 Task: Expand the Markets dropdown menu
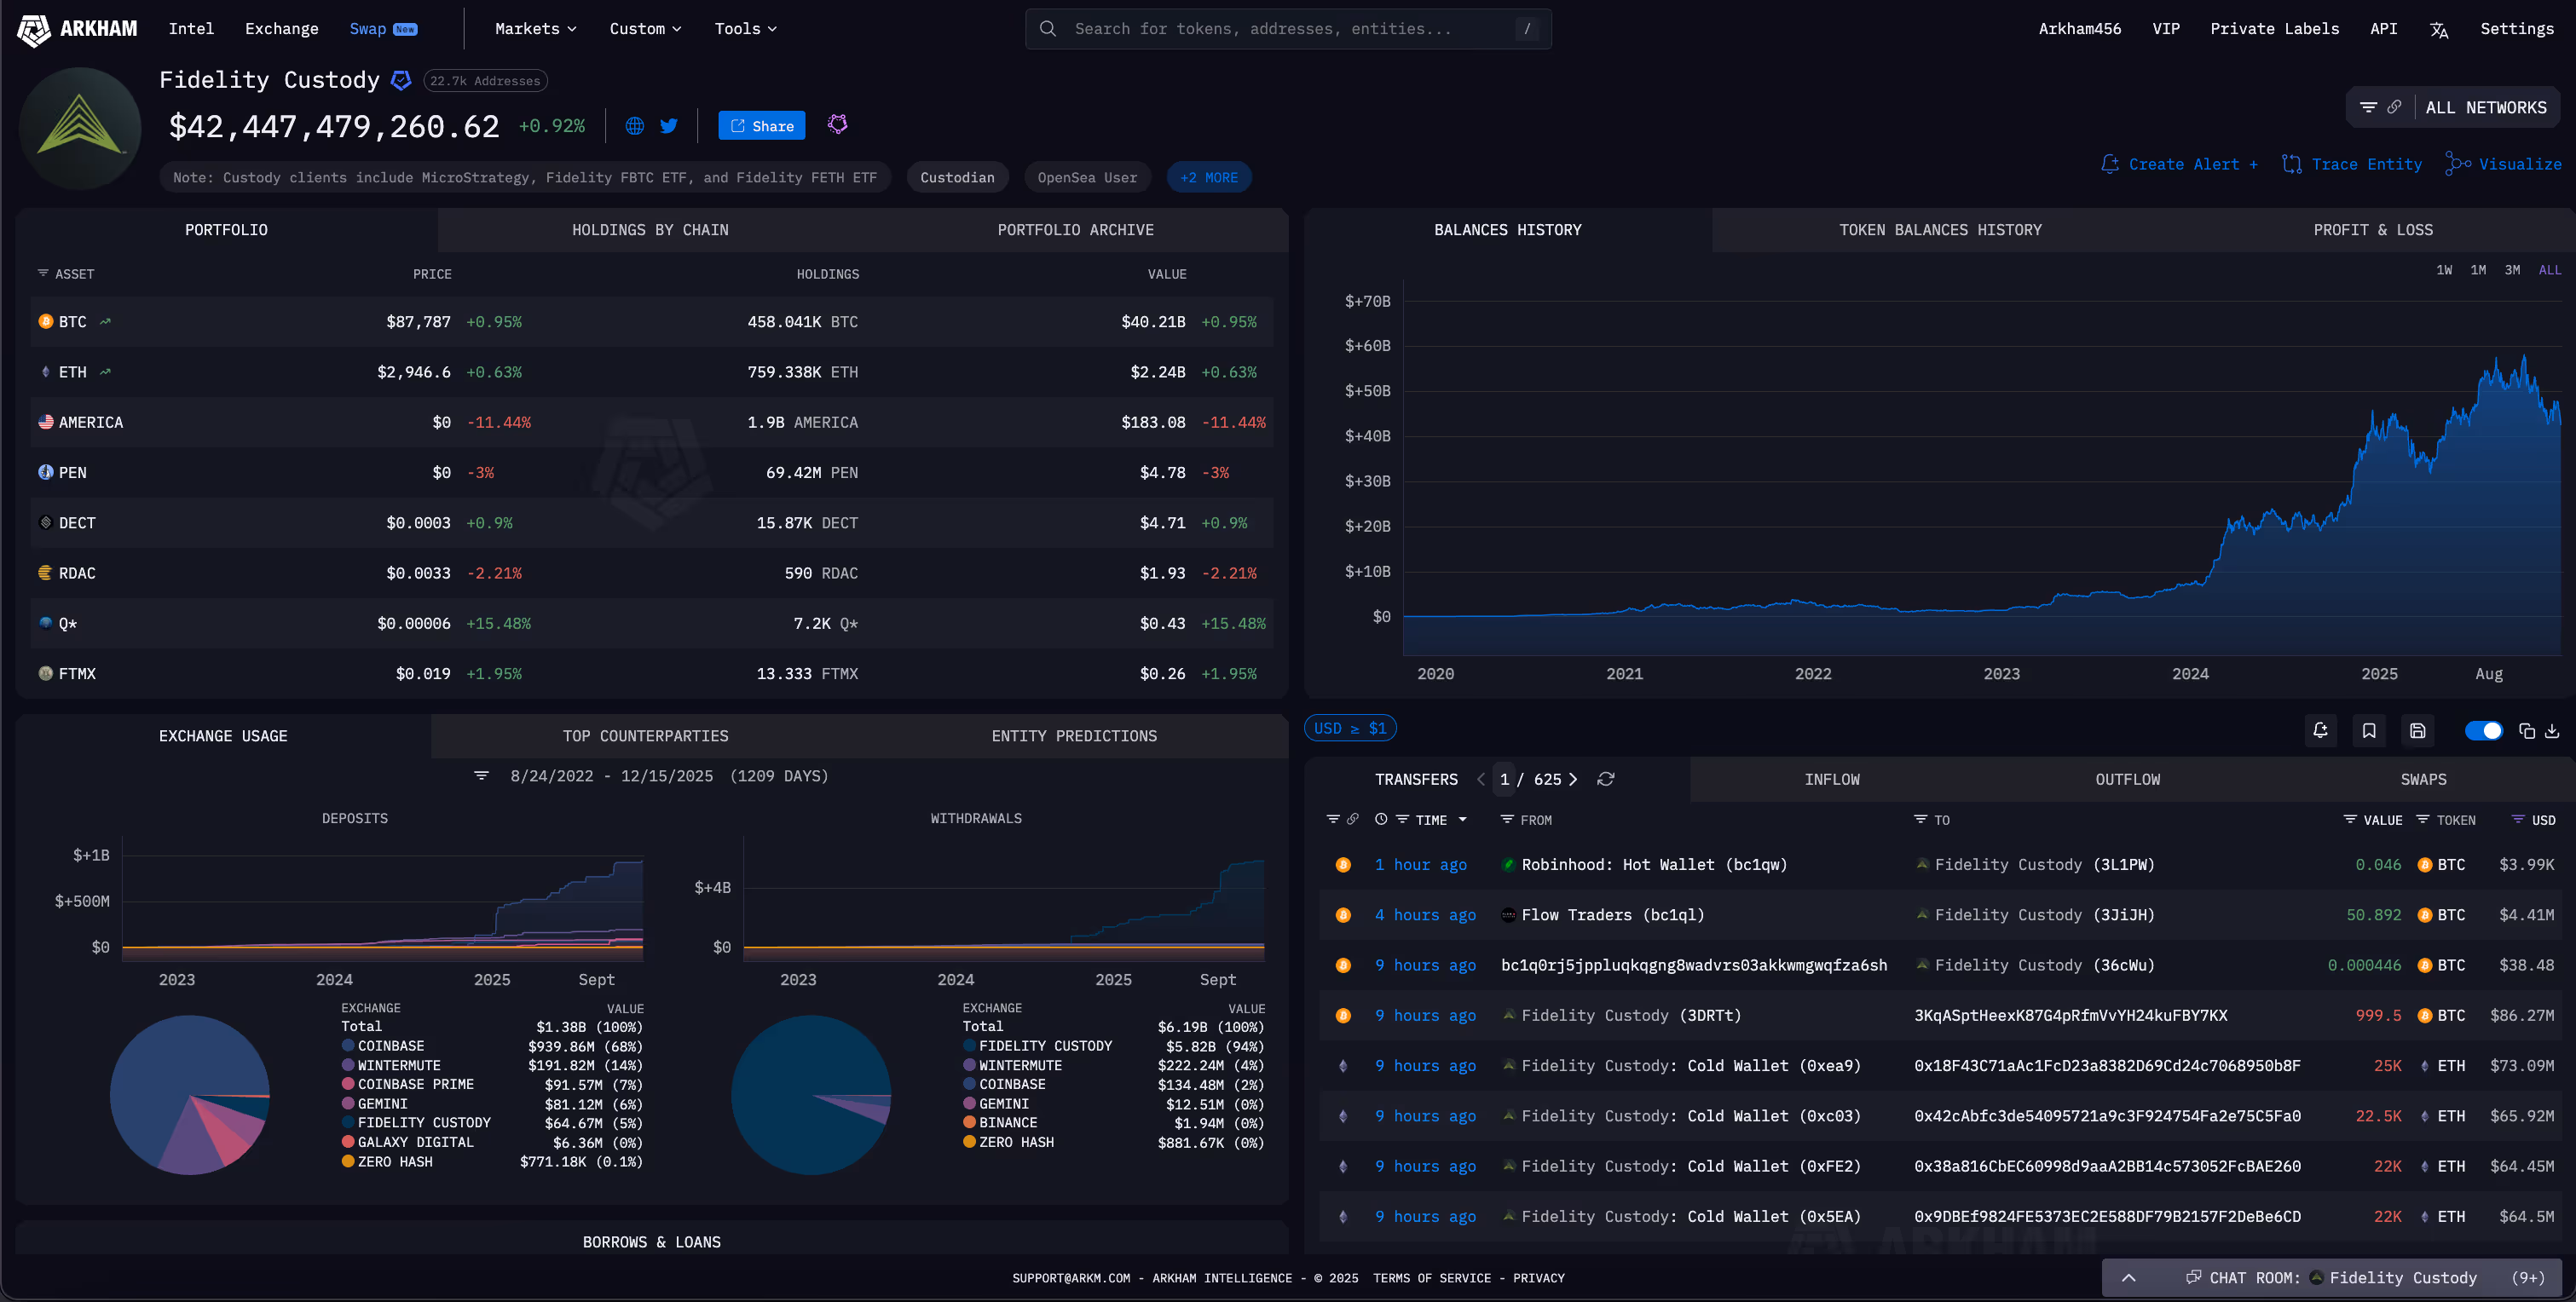click(x=535, y=29)
